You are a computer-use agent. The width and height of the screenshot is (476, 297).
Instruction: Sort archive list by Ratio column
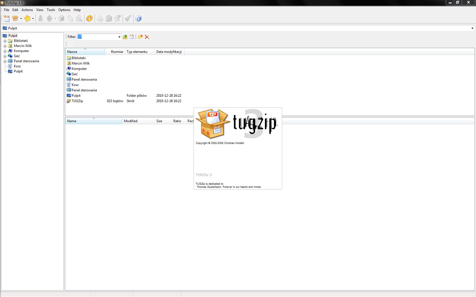tap(178, 121)
